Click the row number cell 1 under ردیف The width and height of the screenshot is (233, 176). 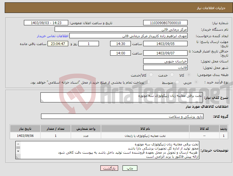224,136
